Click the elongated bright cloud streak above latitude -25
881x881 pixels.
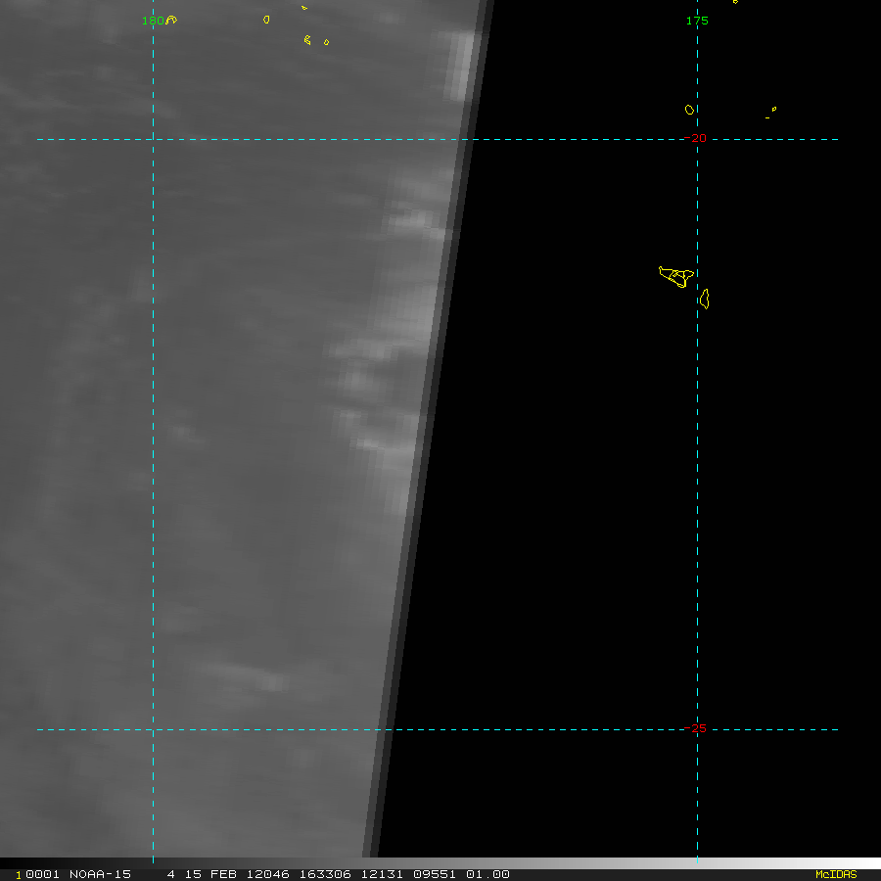click(x=240, y=674)
